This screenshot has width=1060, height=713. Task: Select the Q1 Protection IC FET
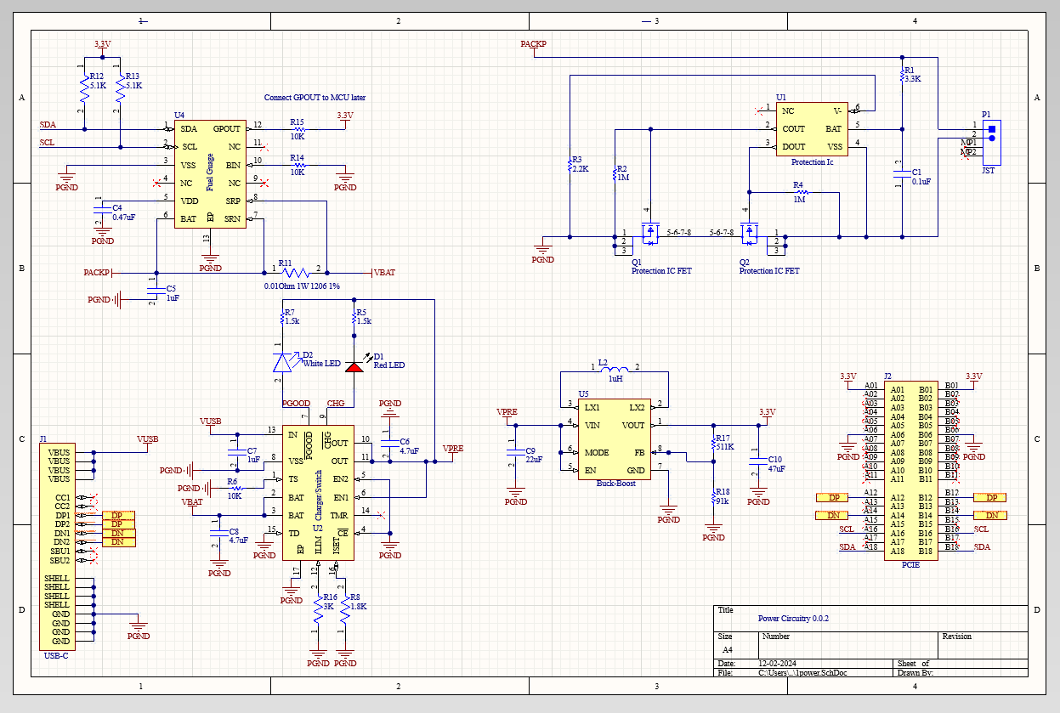click(650, 234)
